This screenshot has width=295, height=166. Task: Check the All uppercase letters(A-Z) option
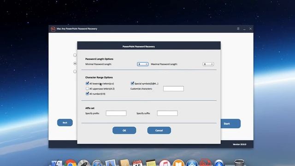coord(87,89)
